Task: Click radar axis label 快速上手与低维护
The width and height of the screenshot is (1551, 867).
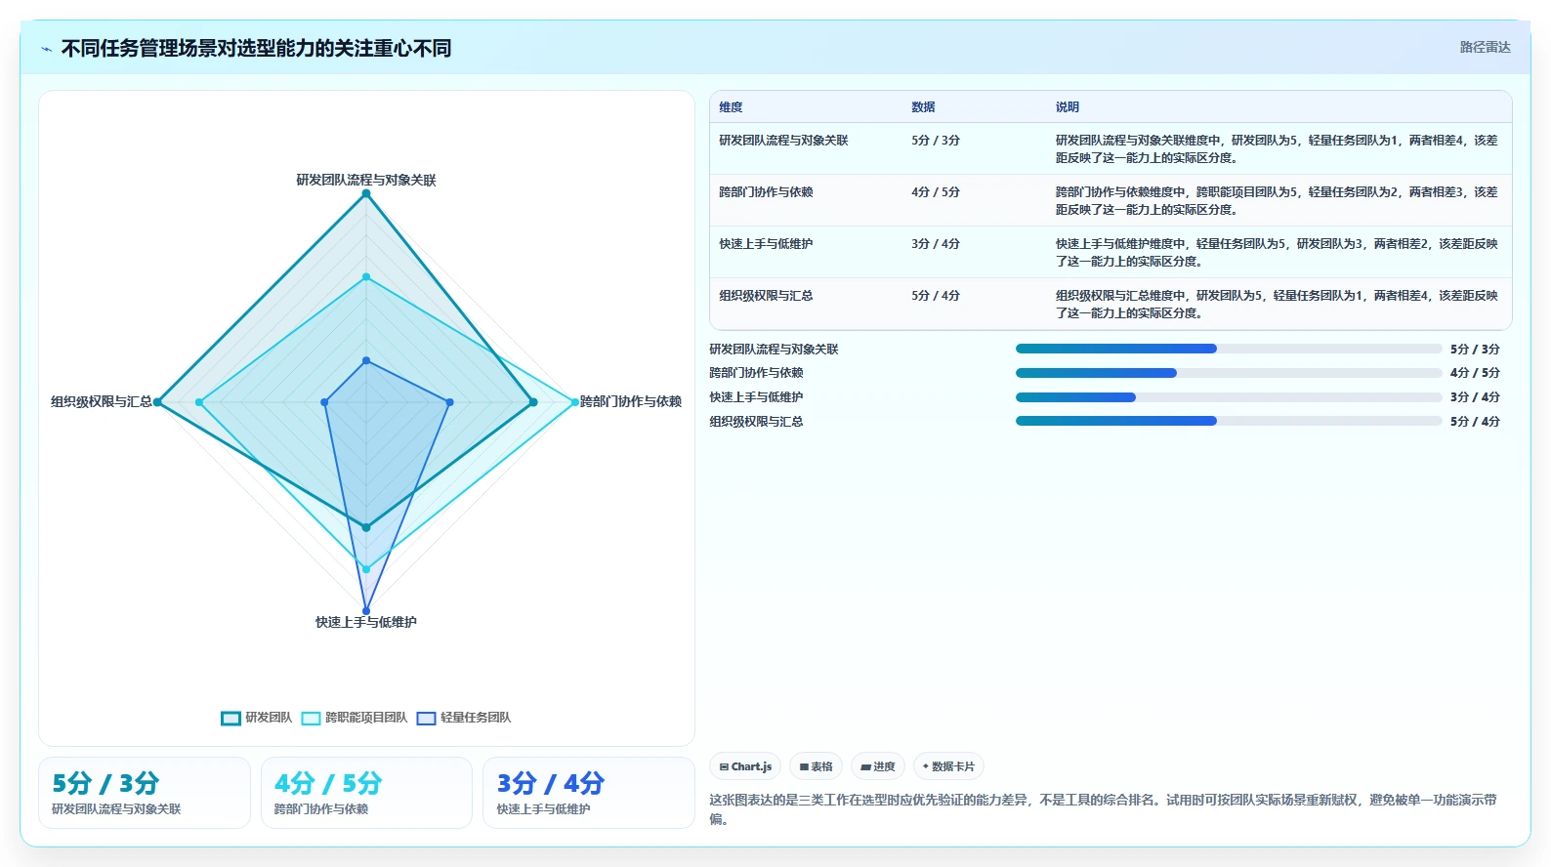Action: tap(366, 622)
